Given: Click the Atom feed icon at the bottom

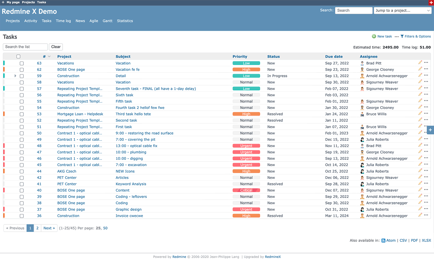Looking at the screenshot, I should [383, 240].
